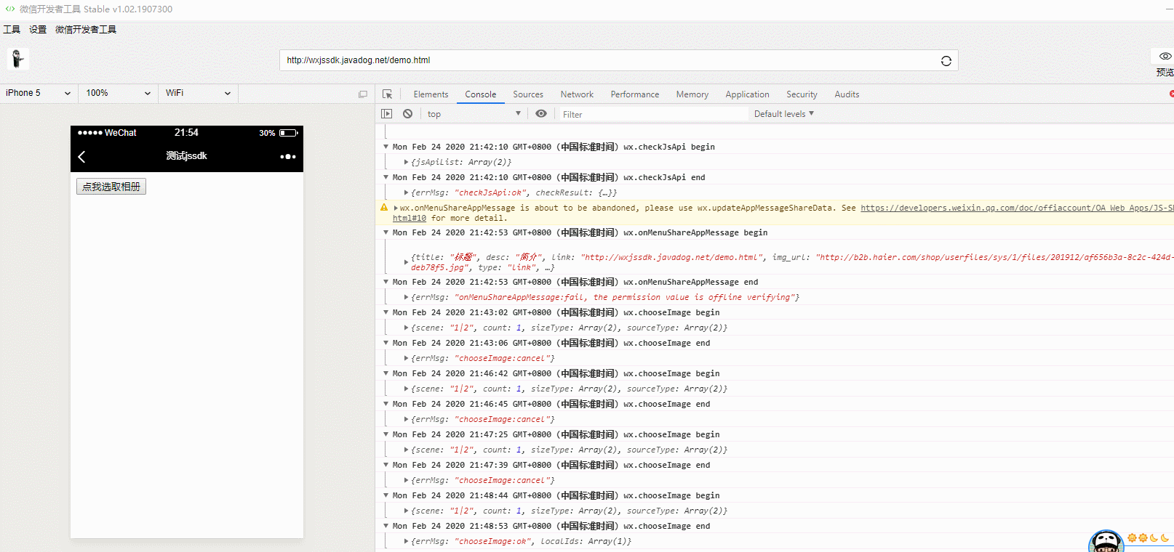The height and width of the screenshot is (552, 1174).
Task: Click the cartoon mascot avatar at bottom right
Action: (1106, 541)
